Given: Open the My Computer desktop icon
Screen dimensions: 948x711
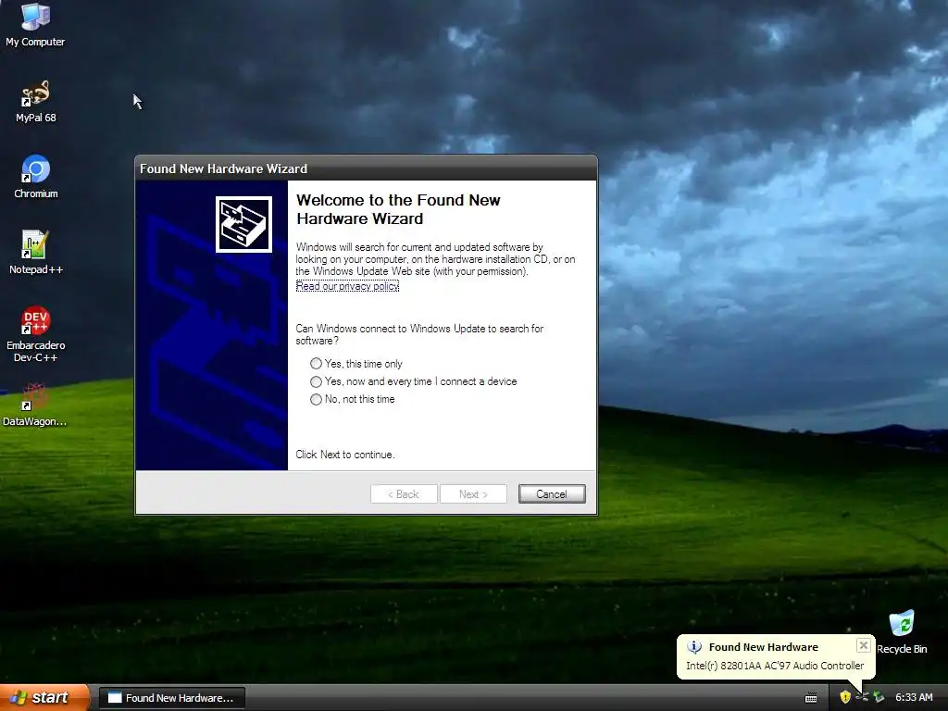Looking at the screenshot, I should click(x=35, y=24).
